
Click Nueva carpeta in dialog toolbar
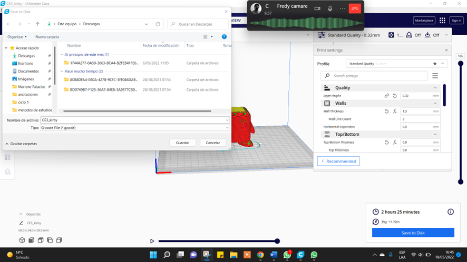pos(47,37)
